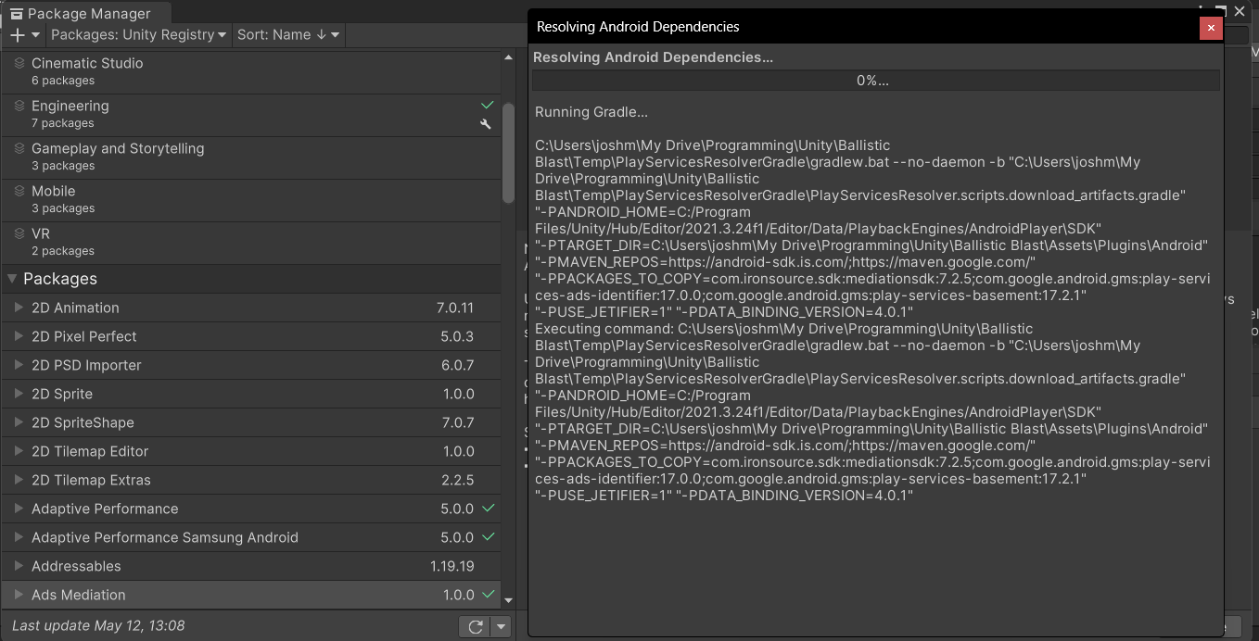This screenshot has height=641, width=1259.
Task: Expand the 2D Animation package entry
Action: click(19, 308)
